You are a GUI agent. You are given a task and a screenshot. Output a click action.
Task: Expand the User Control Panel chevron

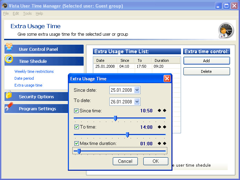click(x=79, y=49)
